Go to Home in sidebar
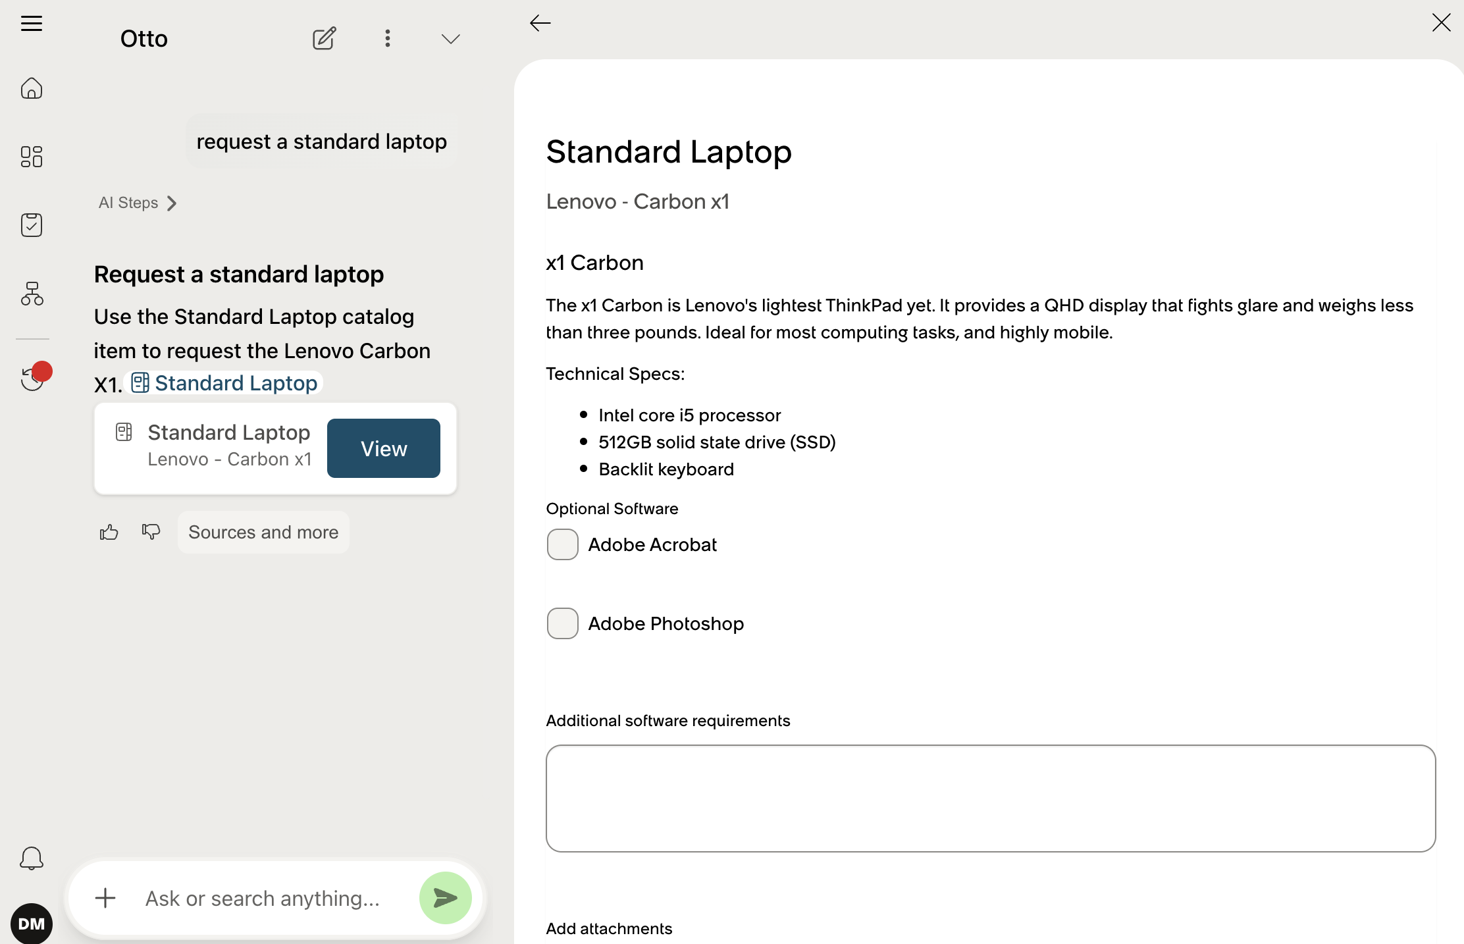 pyautogui.click(x=32, y=88)
